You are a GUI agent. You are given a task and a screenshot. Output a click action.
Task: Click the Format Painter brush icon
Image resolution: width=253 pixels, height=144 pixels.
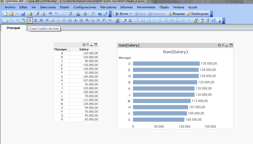tap(124, 20)
